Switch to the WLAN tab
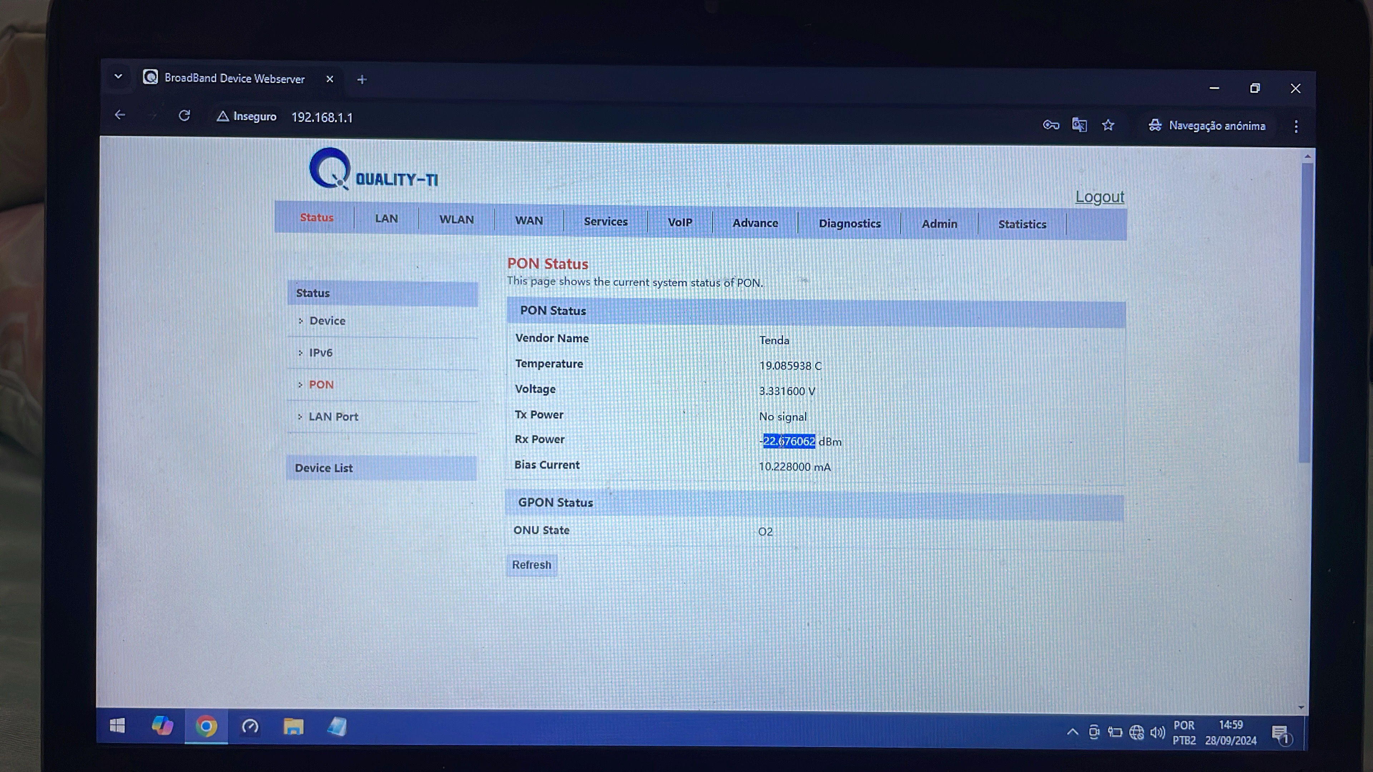 pyautogui.click(x=456, y=219)
